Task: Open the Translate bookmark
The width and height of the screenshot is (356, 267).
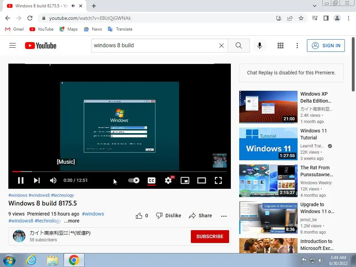Action: click(x=120, y=29)
